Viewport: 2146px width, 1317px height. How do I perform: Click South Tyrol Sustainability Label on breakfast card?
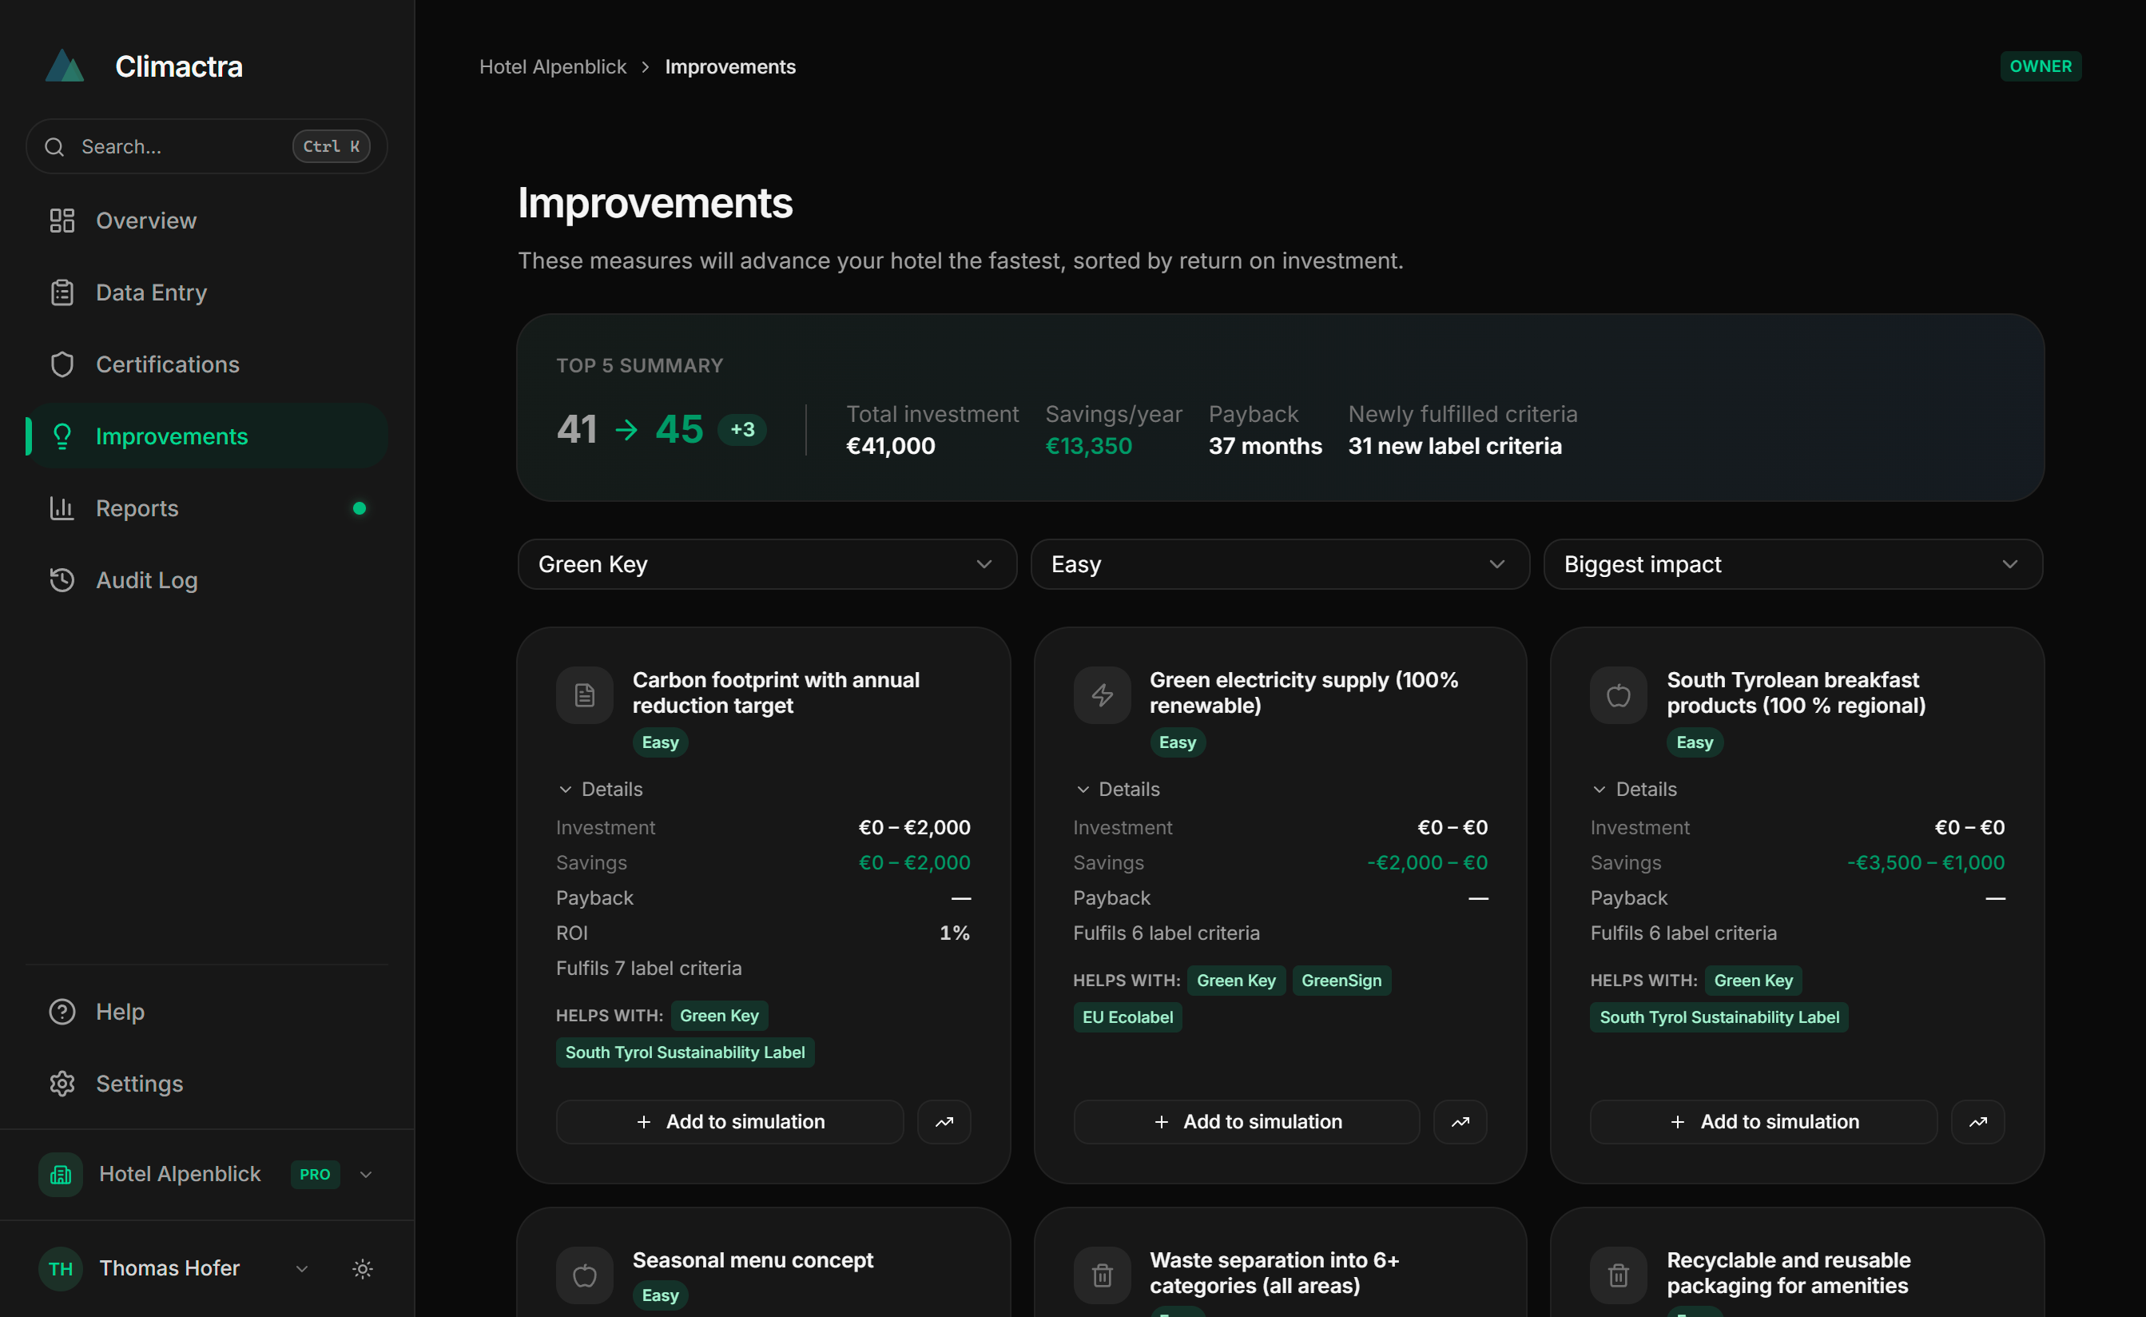[1719, 1017]
